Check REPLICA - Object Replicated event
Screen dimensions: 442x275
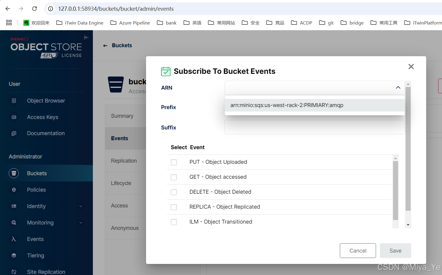[174, 207]
